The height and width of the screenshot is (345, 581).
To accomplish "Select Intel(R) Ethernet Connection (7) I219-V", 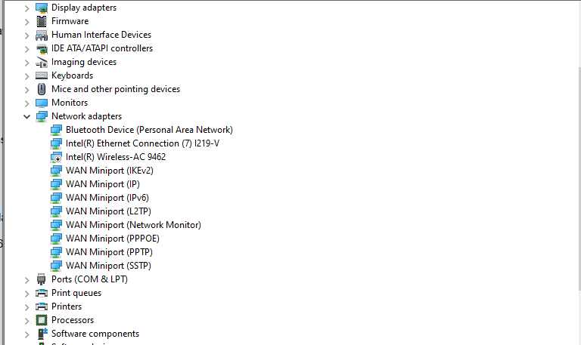I will [x=148, y=143].
